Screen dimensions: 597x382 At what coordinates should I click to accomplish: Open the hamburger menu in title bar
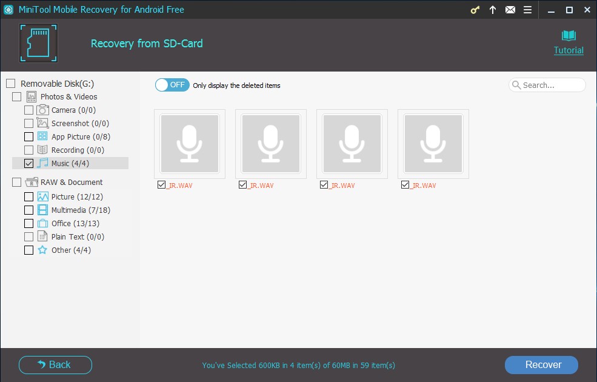pyautogui.click(x=528, y=10)
